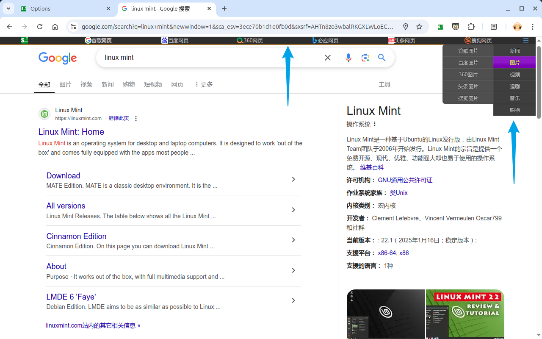
Task: Click the location pin icon in address bar
Action: 406,27
